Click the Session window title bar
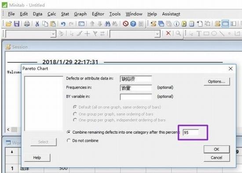This screenshot has width=242, height=173. [x=122, y=47]
